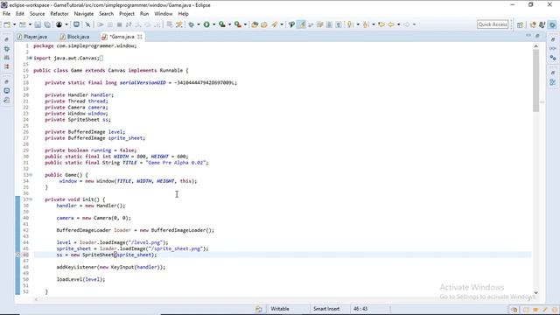Image resolution: width=560 pixels, height=315 pixels.
Task: Collapse the Game() constructor at line 33
Action: [x=31, y=175]
